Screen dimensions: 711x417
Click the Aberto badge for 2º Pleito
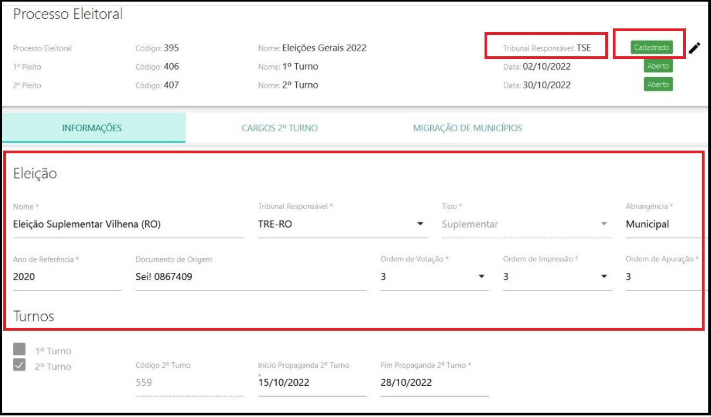(x=658, y=85)
